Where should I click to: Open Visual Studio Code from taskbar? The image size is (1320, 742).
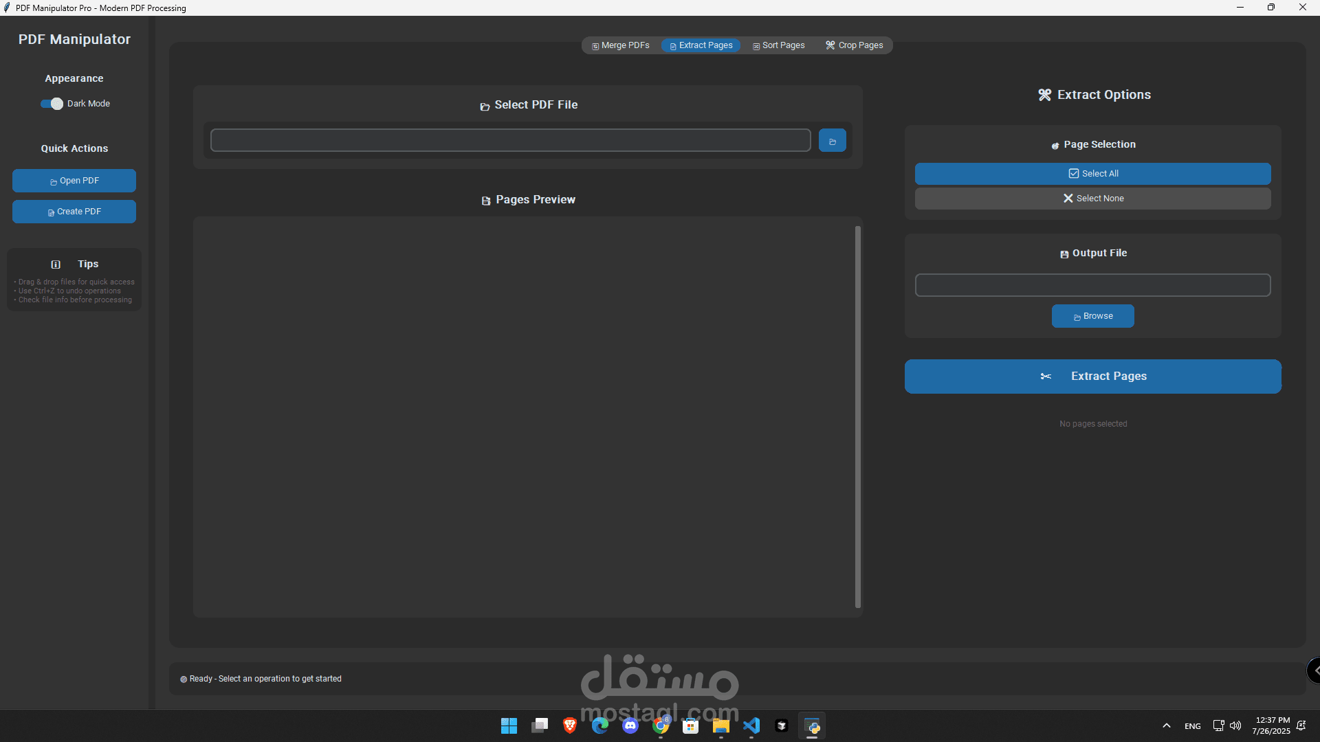tap(751, 726)
